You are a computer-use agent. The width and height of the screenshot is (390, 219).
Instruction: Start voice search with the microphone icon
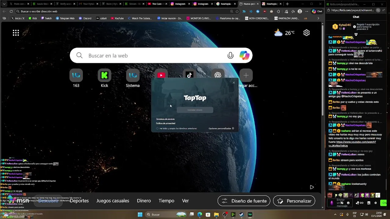pos(230,55)
